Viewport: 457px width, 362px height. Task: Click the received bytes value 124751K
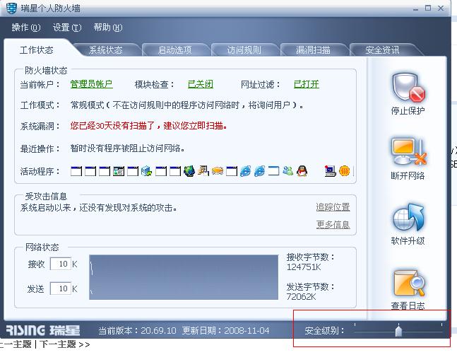click(x=304, y=267)
